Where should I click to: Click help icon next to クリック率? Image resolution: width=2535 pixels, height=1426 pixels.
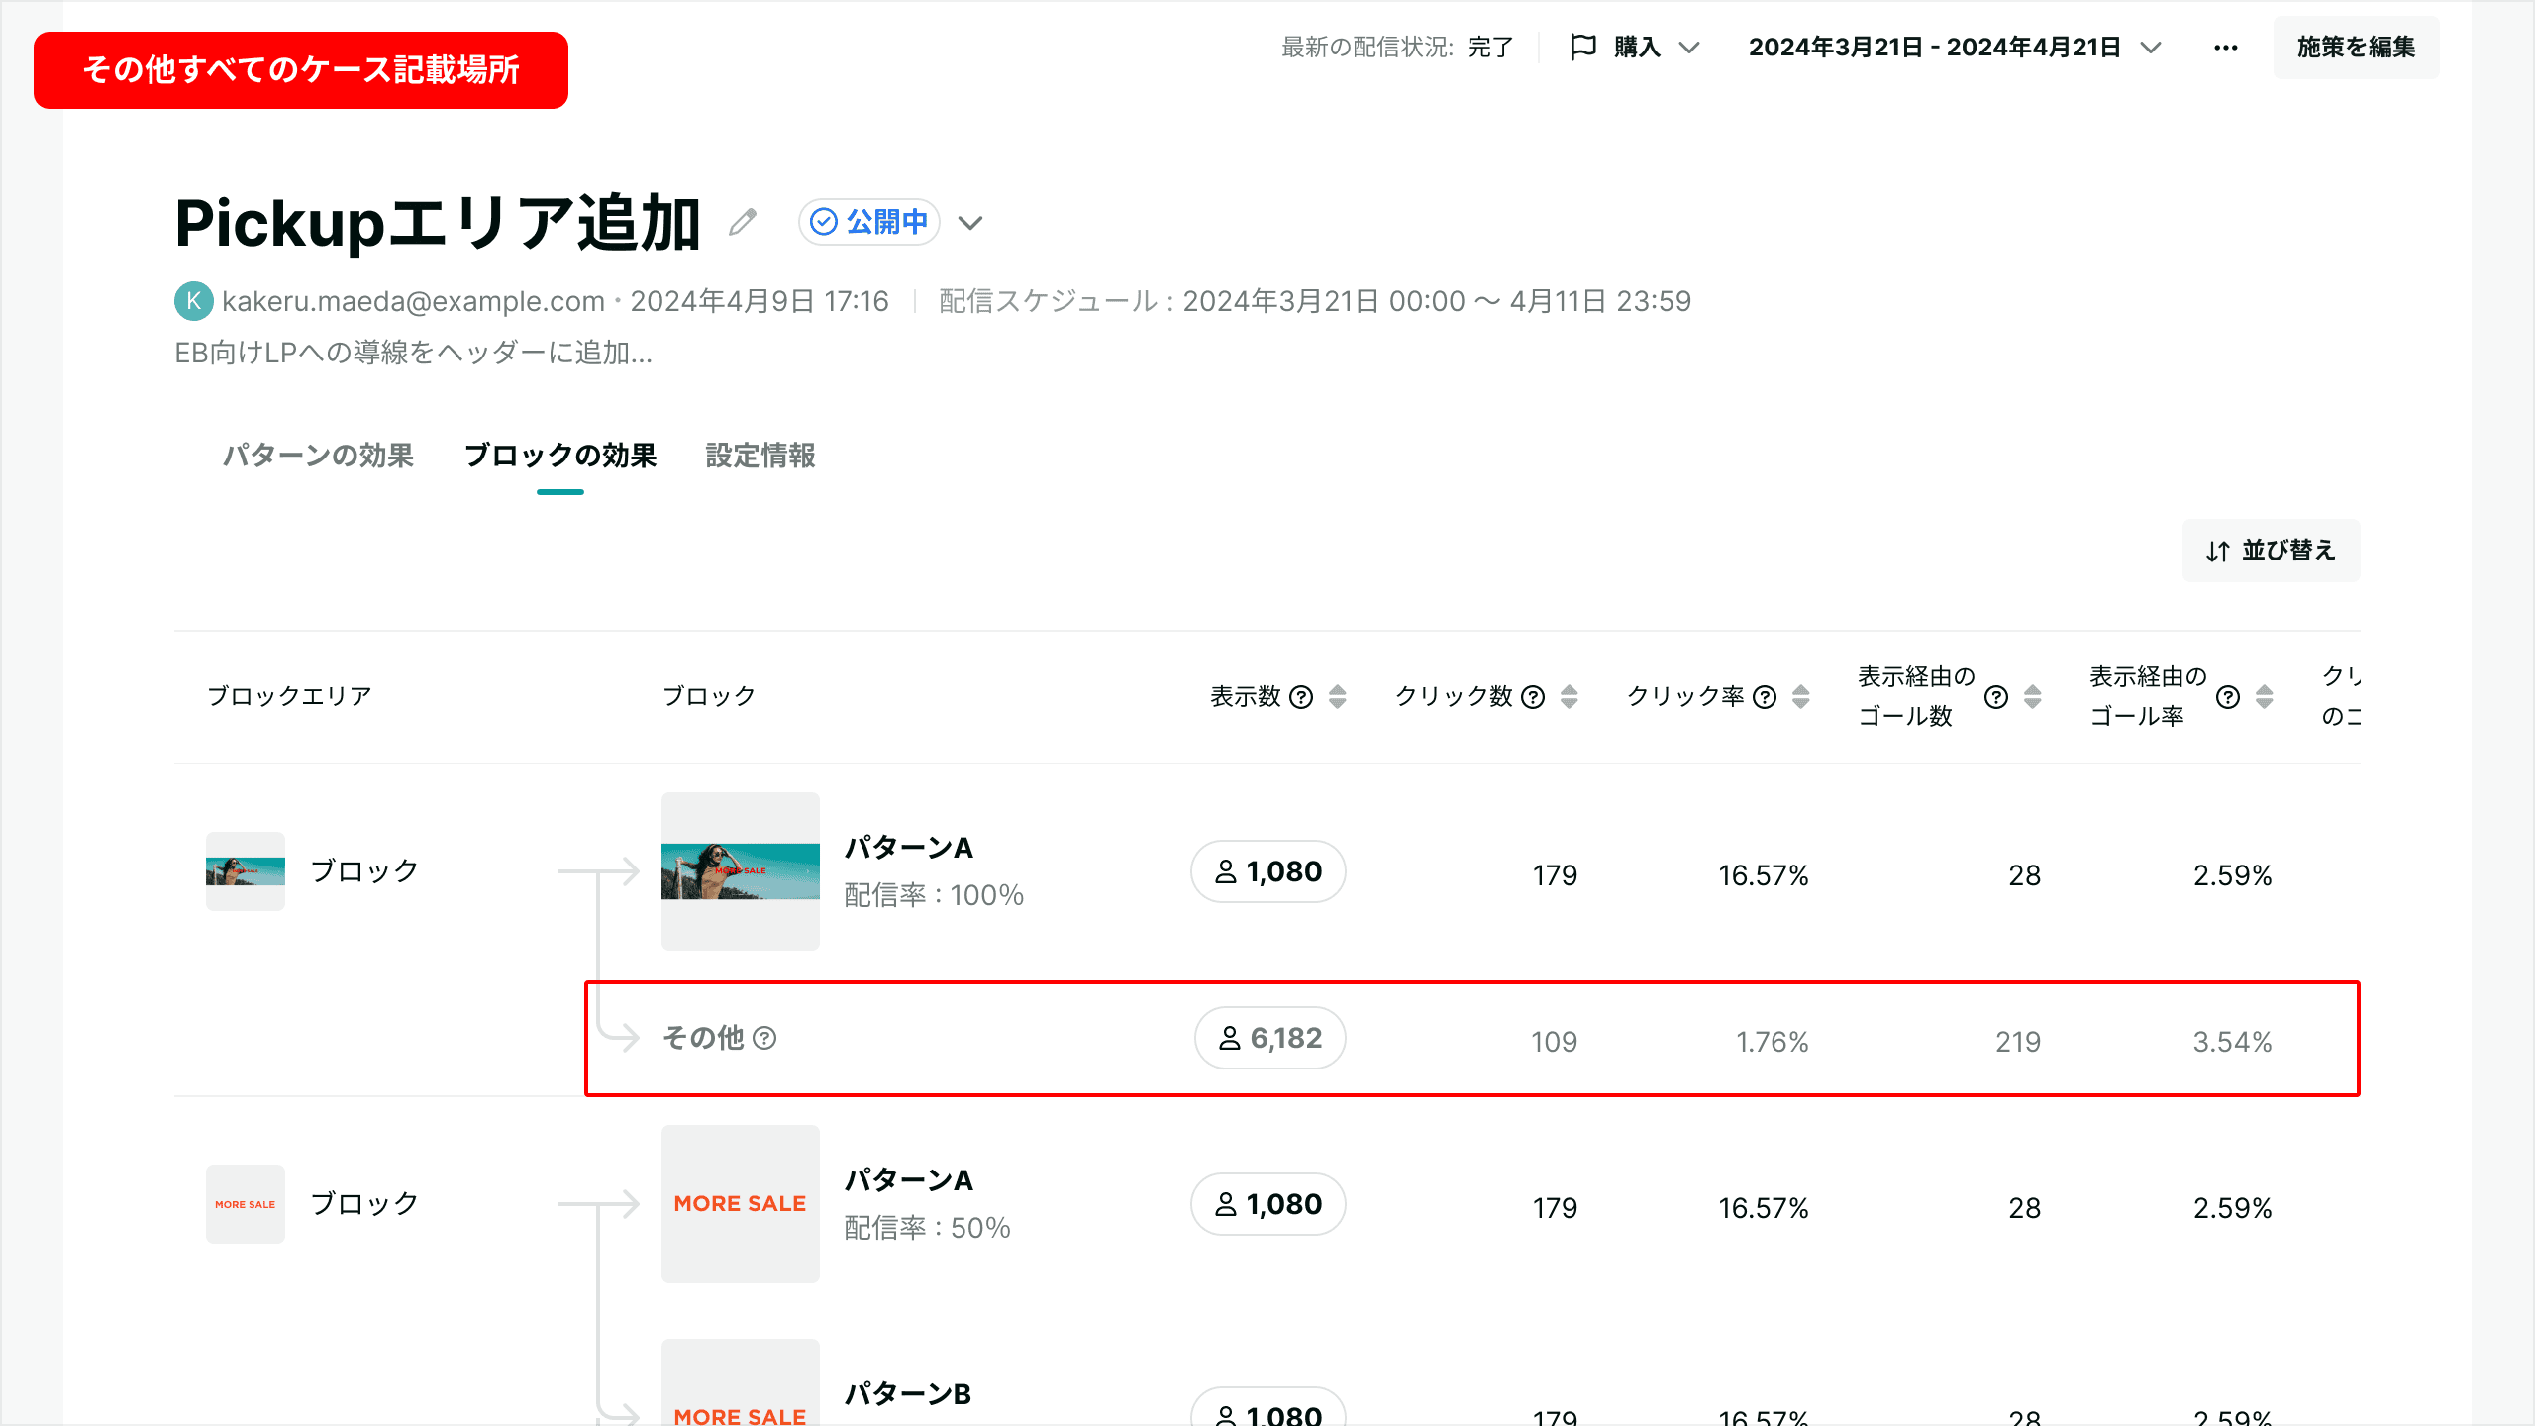tap(1765, 697)
